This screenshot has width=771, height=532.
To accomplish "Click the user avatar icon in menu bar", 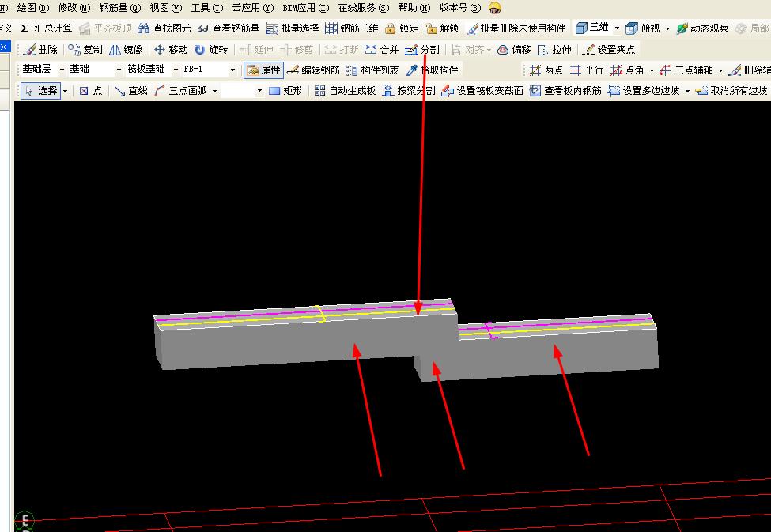I will 495,8.
